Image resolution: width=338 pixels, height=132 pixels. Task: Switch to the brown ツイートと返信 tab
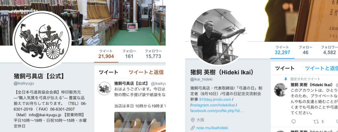(x=146, y=72)
